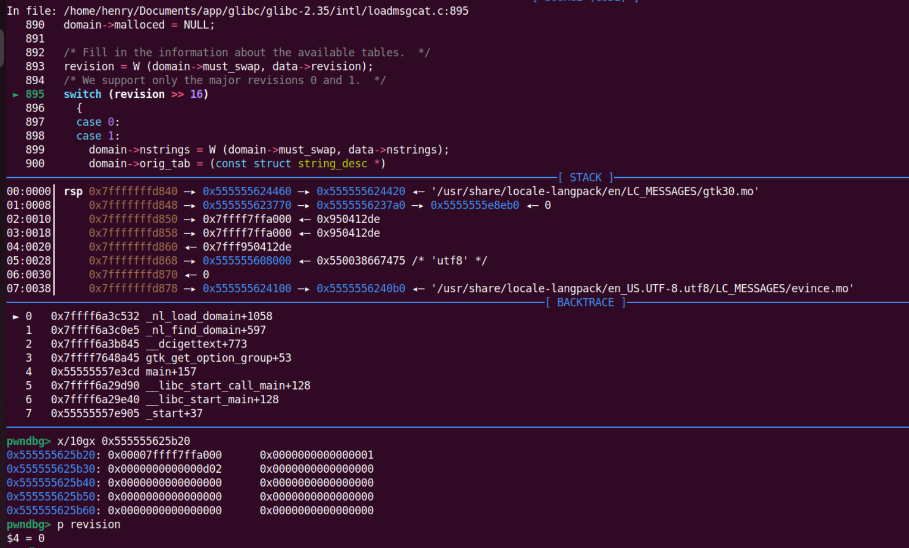Image resolution: width=909 pixels, height=548 pixels.
Task: Click the grey scrollbar handle on left edge
Action: point(2,47)
